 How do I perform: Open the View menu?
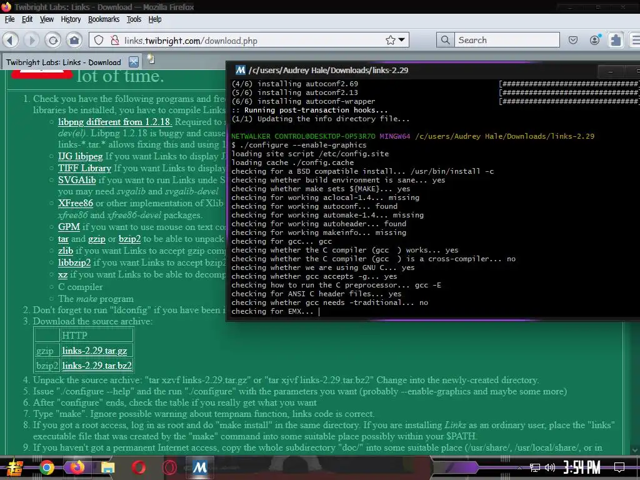tap(46, 19)
